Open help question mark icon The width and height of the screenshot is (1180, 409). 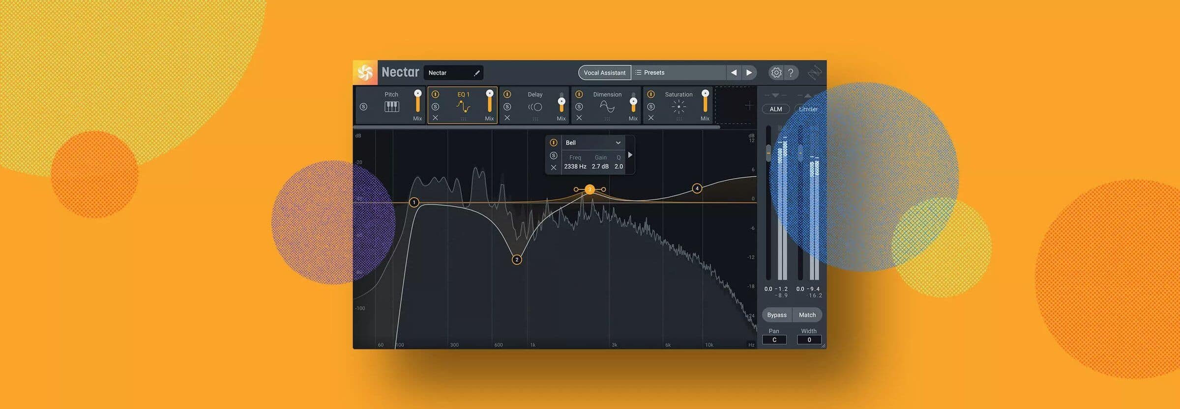(x=791, y=73)
